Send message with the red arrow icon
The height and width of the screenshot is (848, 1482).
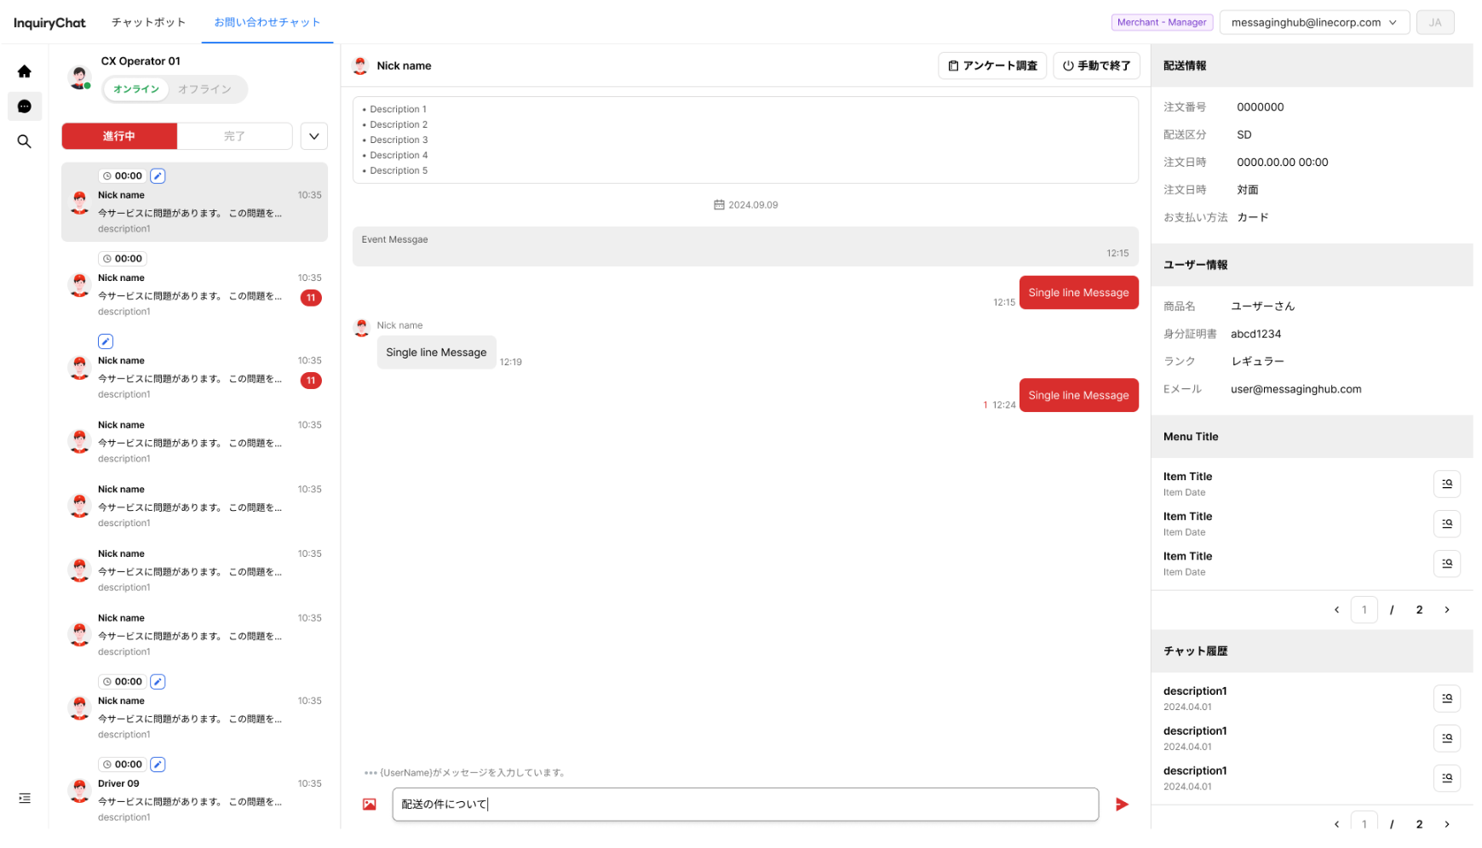tap(1122, 805)
